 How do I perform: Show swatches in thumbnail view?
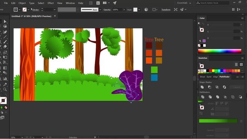tap(241, 64)
